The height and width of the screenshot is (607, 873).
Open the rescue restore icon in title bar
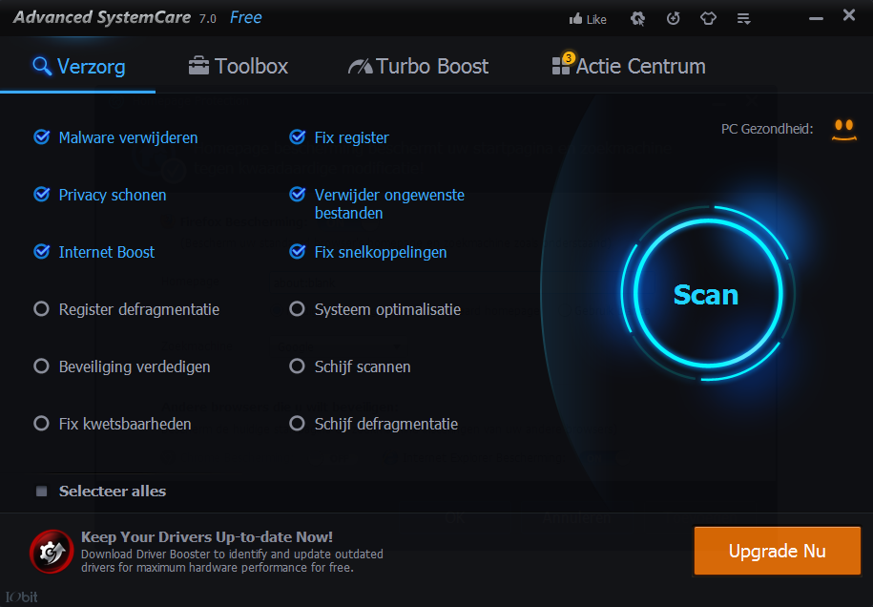(674, 18)
